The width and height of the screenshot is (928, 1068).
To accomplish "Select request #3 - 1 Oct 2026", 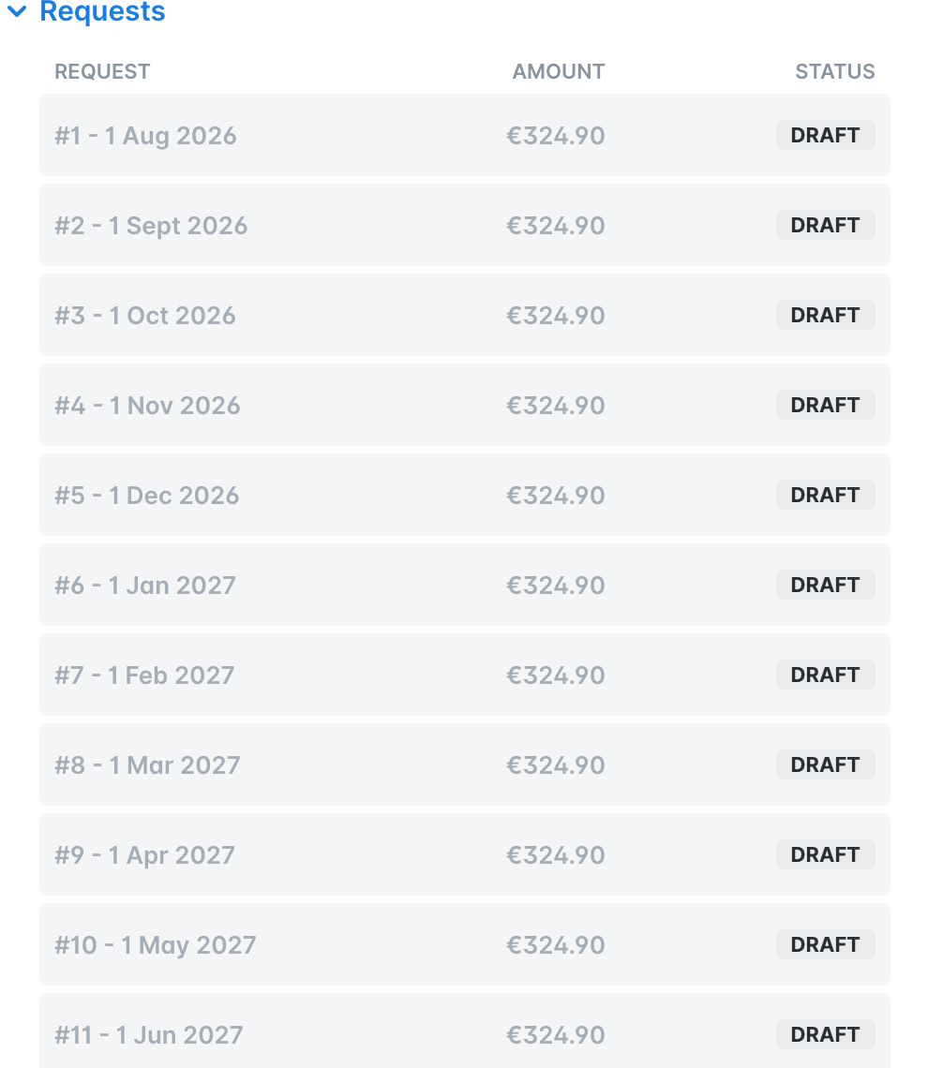I will click(x=465, y=315).
